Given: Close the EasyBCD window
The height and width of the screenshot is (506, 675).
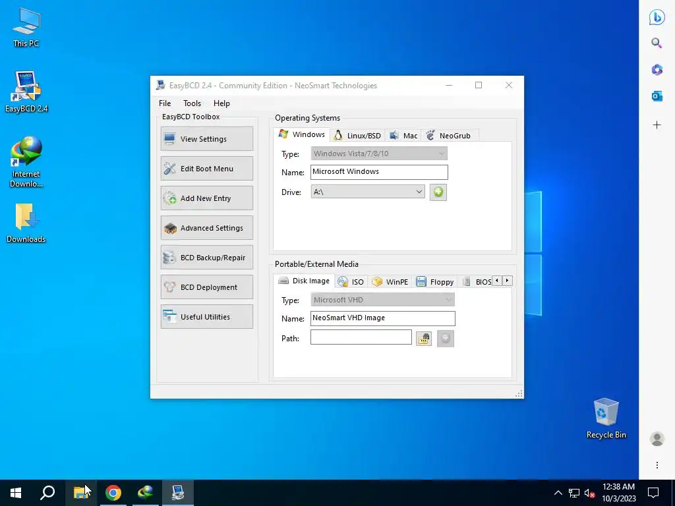Looking at the screenshot, I should click(x=509, y=85).
